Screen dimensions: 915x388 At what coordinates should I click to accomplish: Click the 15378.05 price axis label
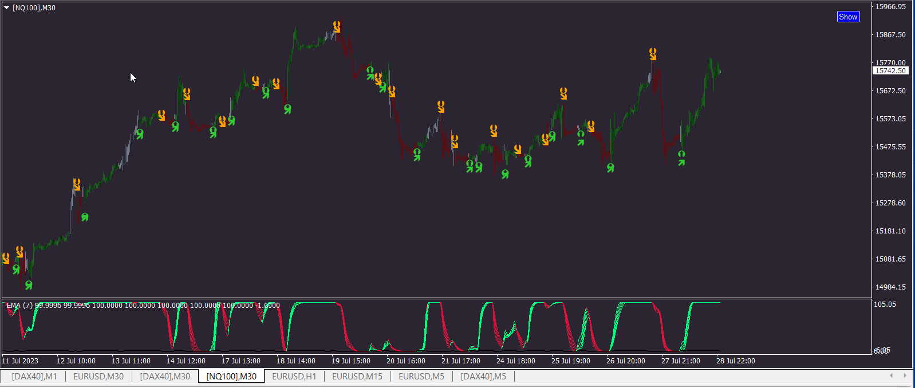[890, 175]
